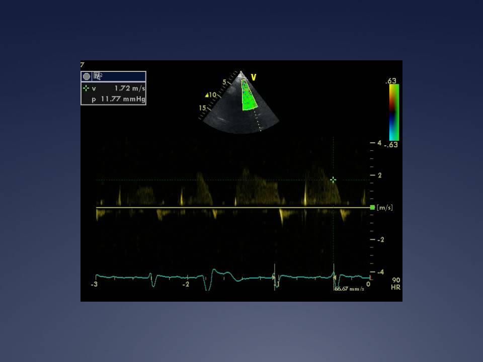Click the gray circle record icon
This screenshot has width=483, height=362.
87,76
